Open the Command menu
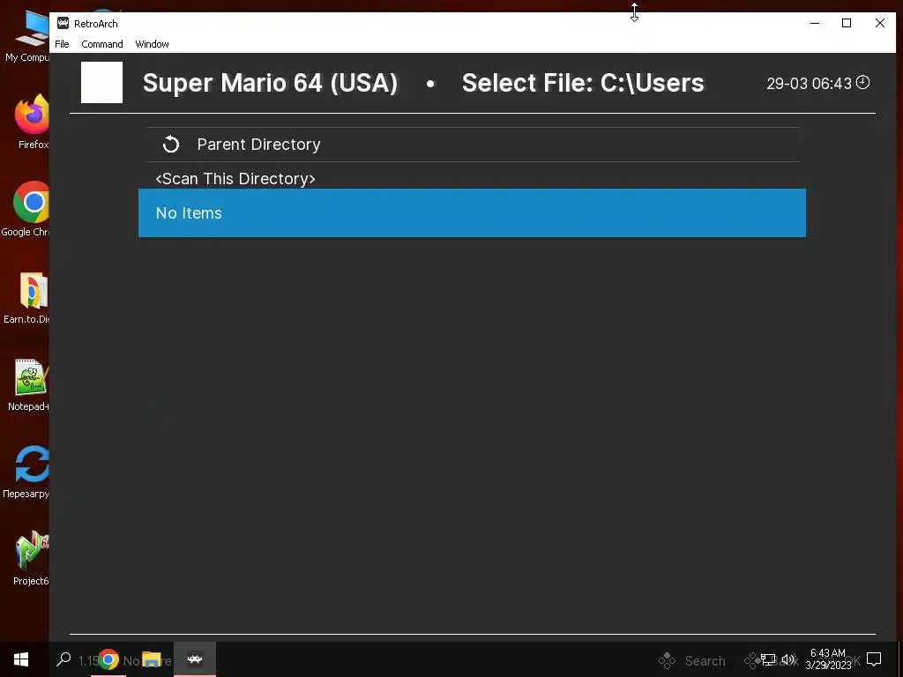Screen dimensions: 903x677 [102, 44]
